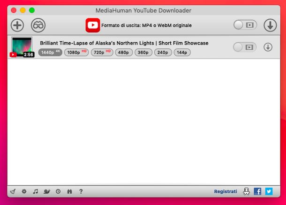The height and width of the screenshot is (205, 286).
Task: Click the Registrati link
Action: click(x=226, y=191)
